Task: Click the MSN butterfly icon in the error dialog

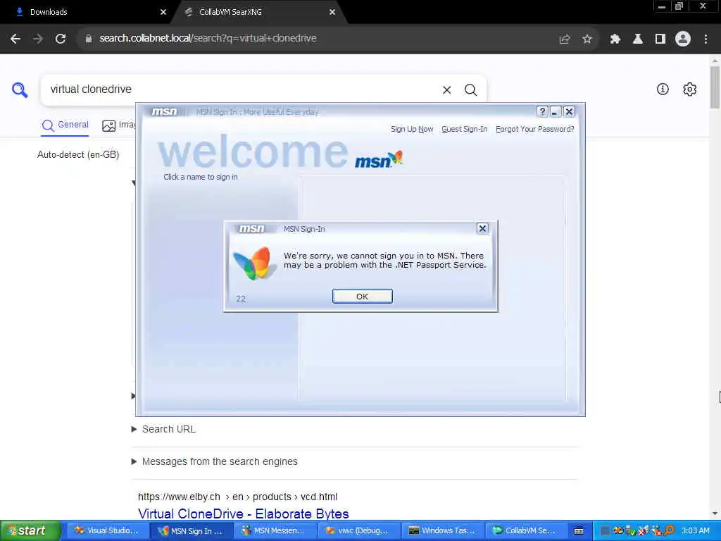Action: [253, 263]
